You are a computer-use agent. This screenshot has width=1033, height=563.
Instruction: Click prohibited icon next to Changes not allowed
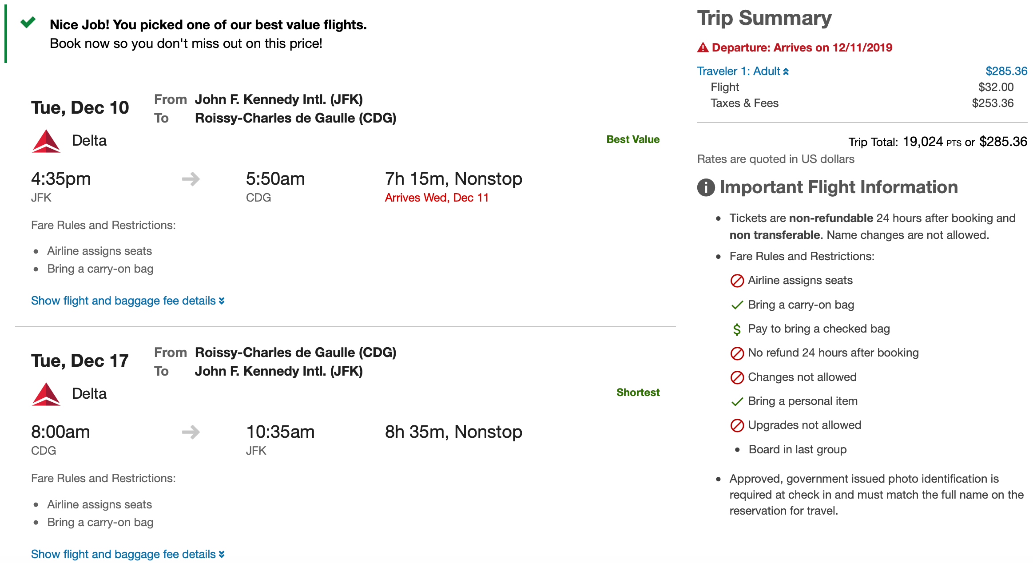click(737, 377)
